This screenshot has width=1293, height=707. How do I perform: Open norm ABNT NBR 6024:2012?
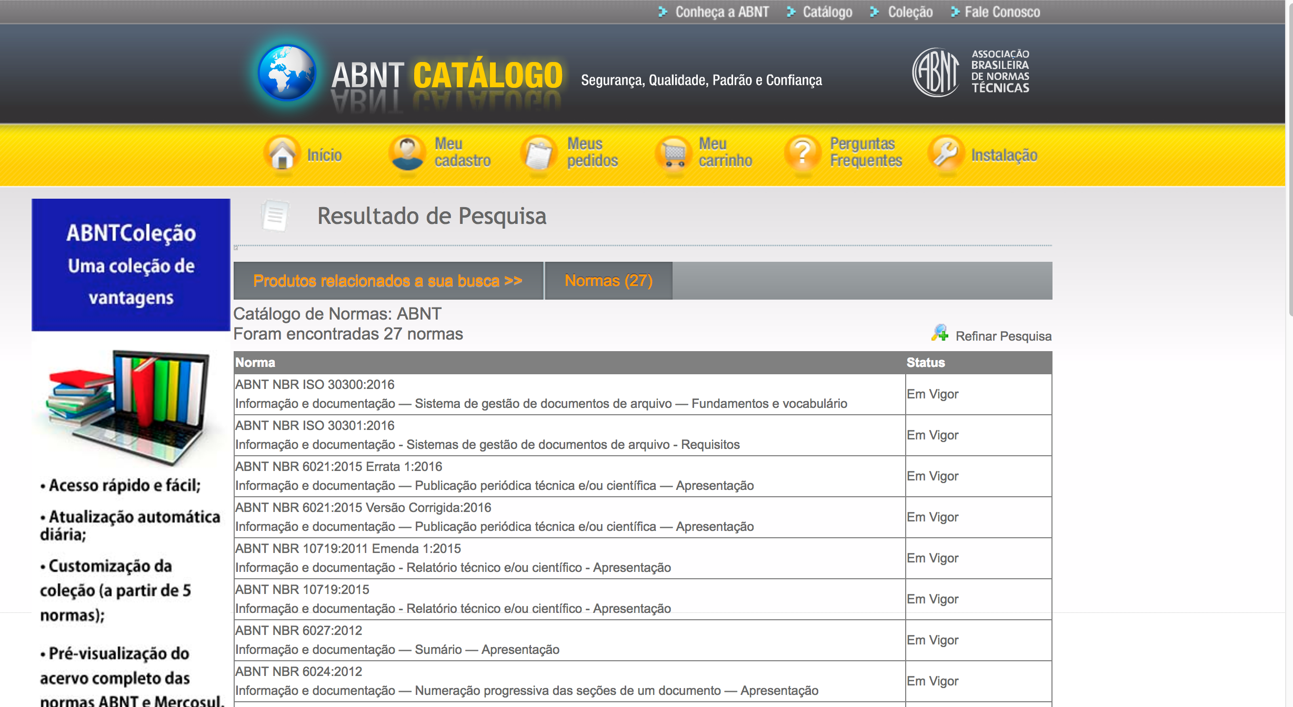point(299,671)
